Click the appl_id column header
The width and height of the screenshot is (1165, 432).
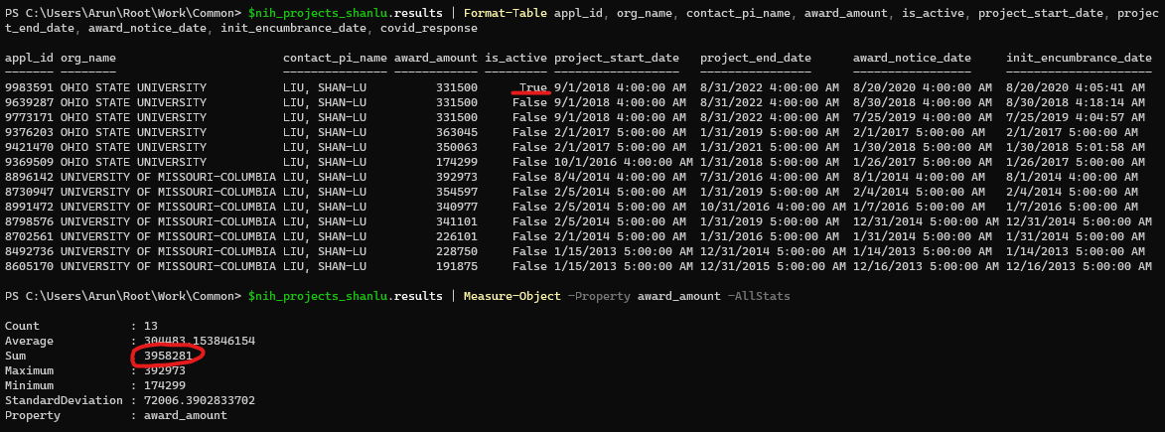coord(28,59)
